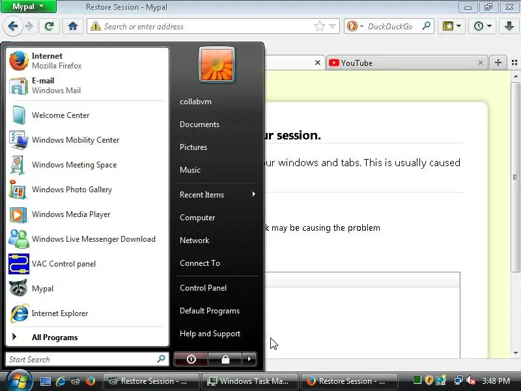The height and width of the screenshot is (391, 521).
Task: Close the current Restore Session tab
Action: point(318,63)
